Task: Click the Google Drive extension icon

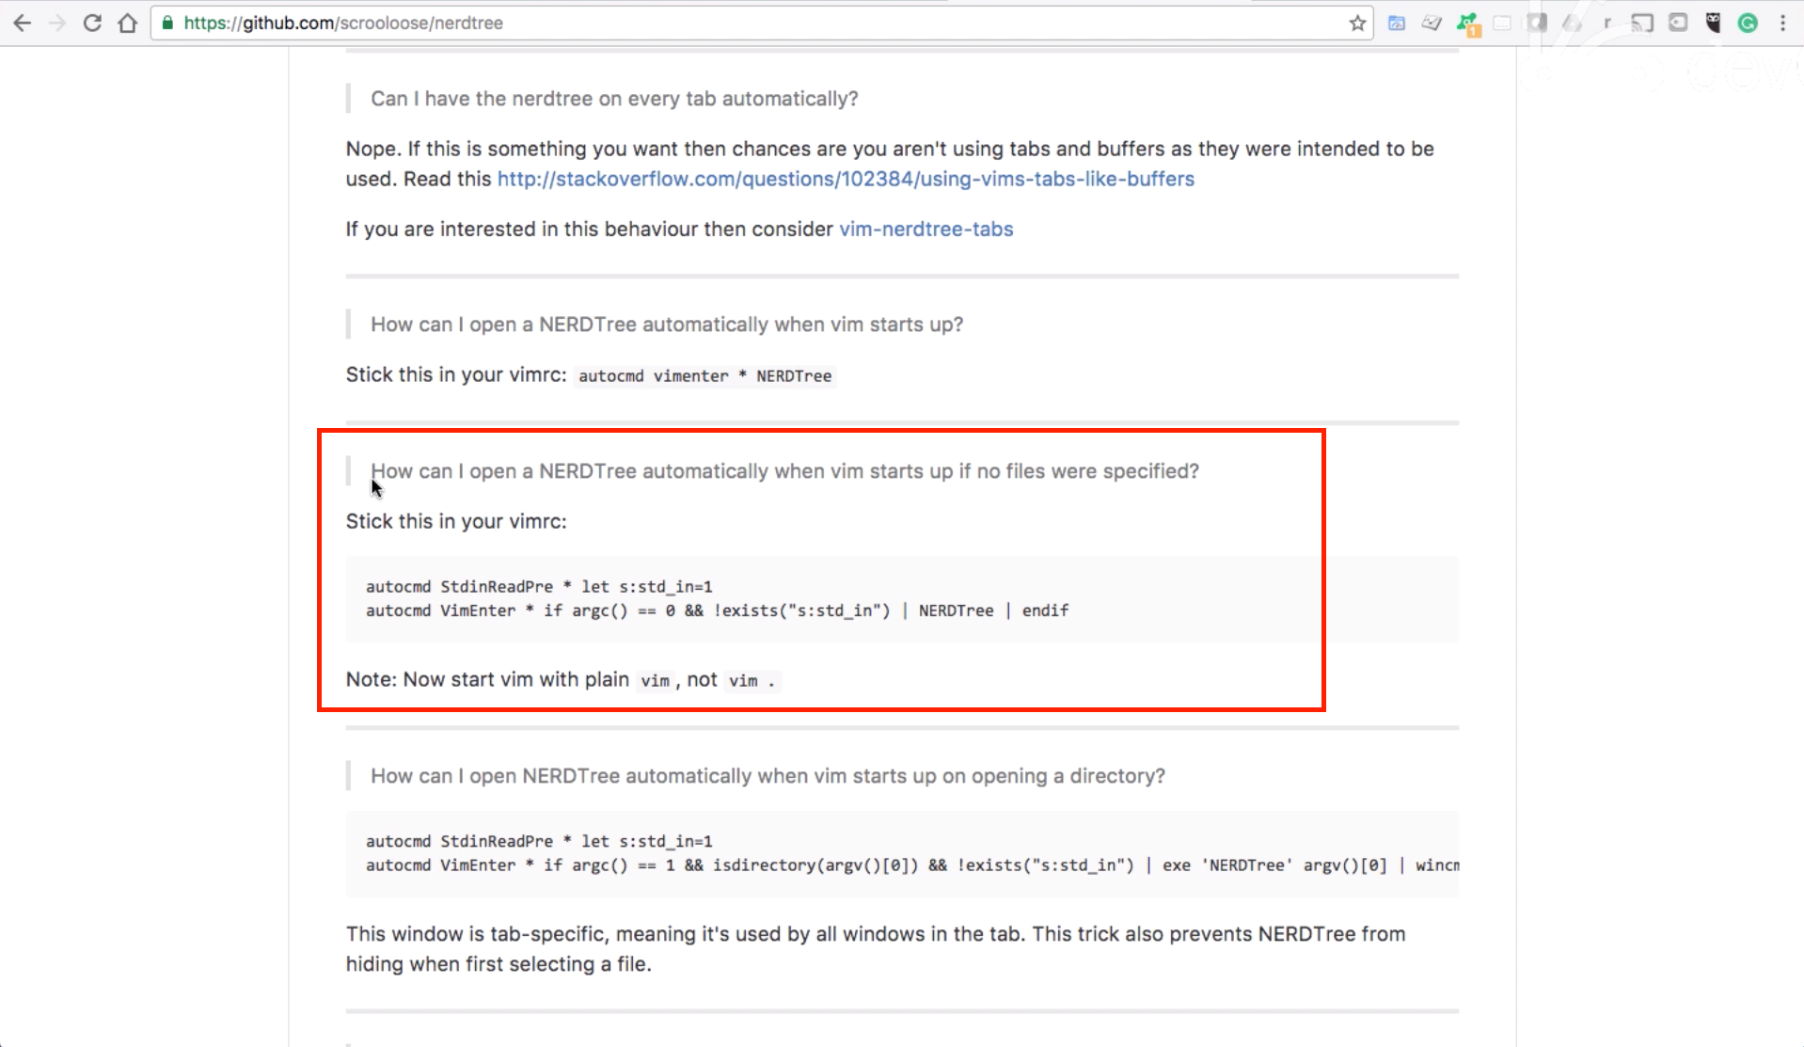Action: [1572, 24]
